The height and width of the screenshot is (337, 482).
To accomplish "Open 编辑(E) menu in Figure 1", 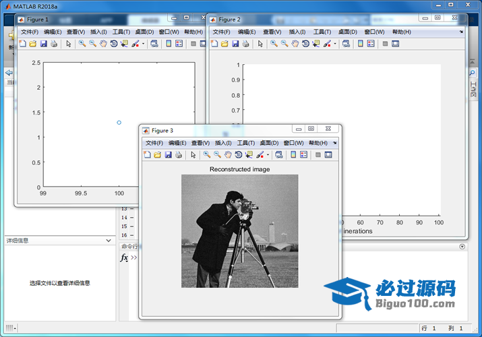I will [x=53, y=32].
